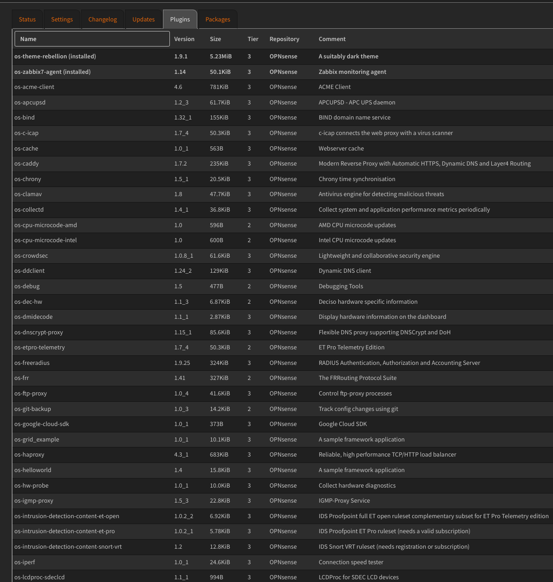Sort plugins by the Repository column
This screenshot has width=553, height=582.
[x=284, y=39]
